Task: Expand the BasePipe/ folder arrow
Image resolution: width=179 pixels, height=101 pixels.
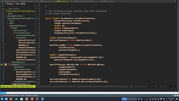Action: click(12, 67)
